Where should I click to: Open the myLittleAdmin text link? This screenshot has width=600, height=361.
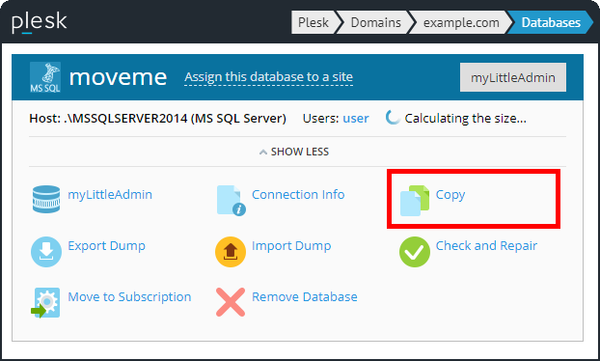[x=110, y=194]
